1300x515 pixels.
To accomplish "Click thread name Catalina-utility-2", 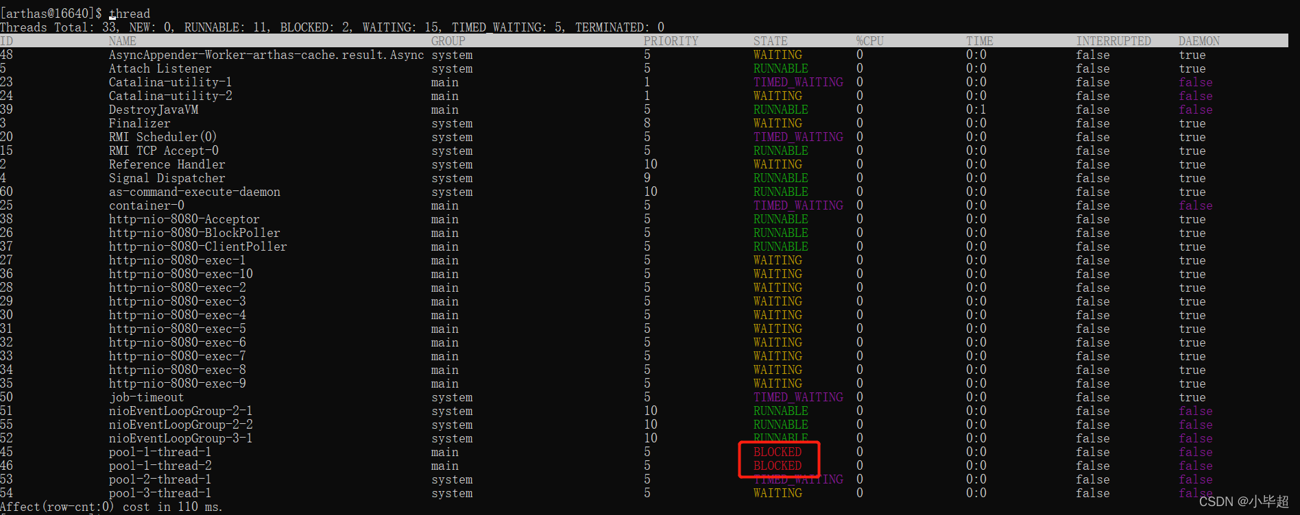I will point(171,96).
